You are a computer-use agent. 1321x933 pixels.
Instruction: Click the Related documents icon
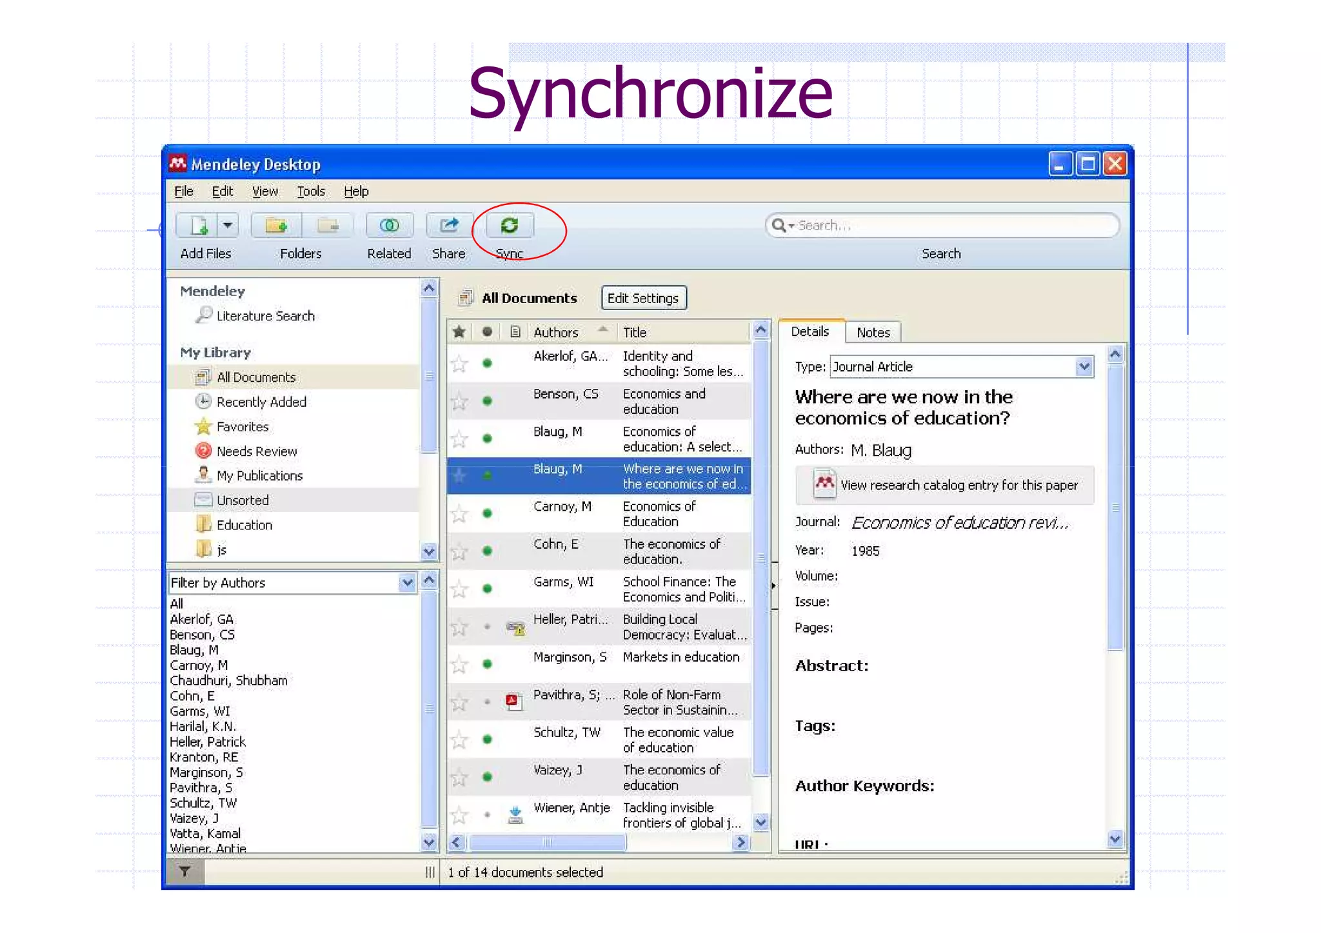(x=389, y=226)
